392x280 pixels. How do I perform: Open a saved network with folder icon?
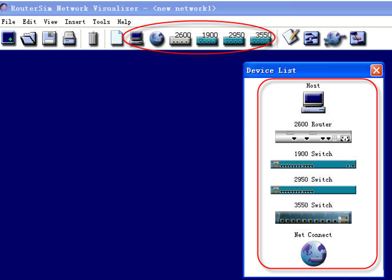tap(28, 38)
